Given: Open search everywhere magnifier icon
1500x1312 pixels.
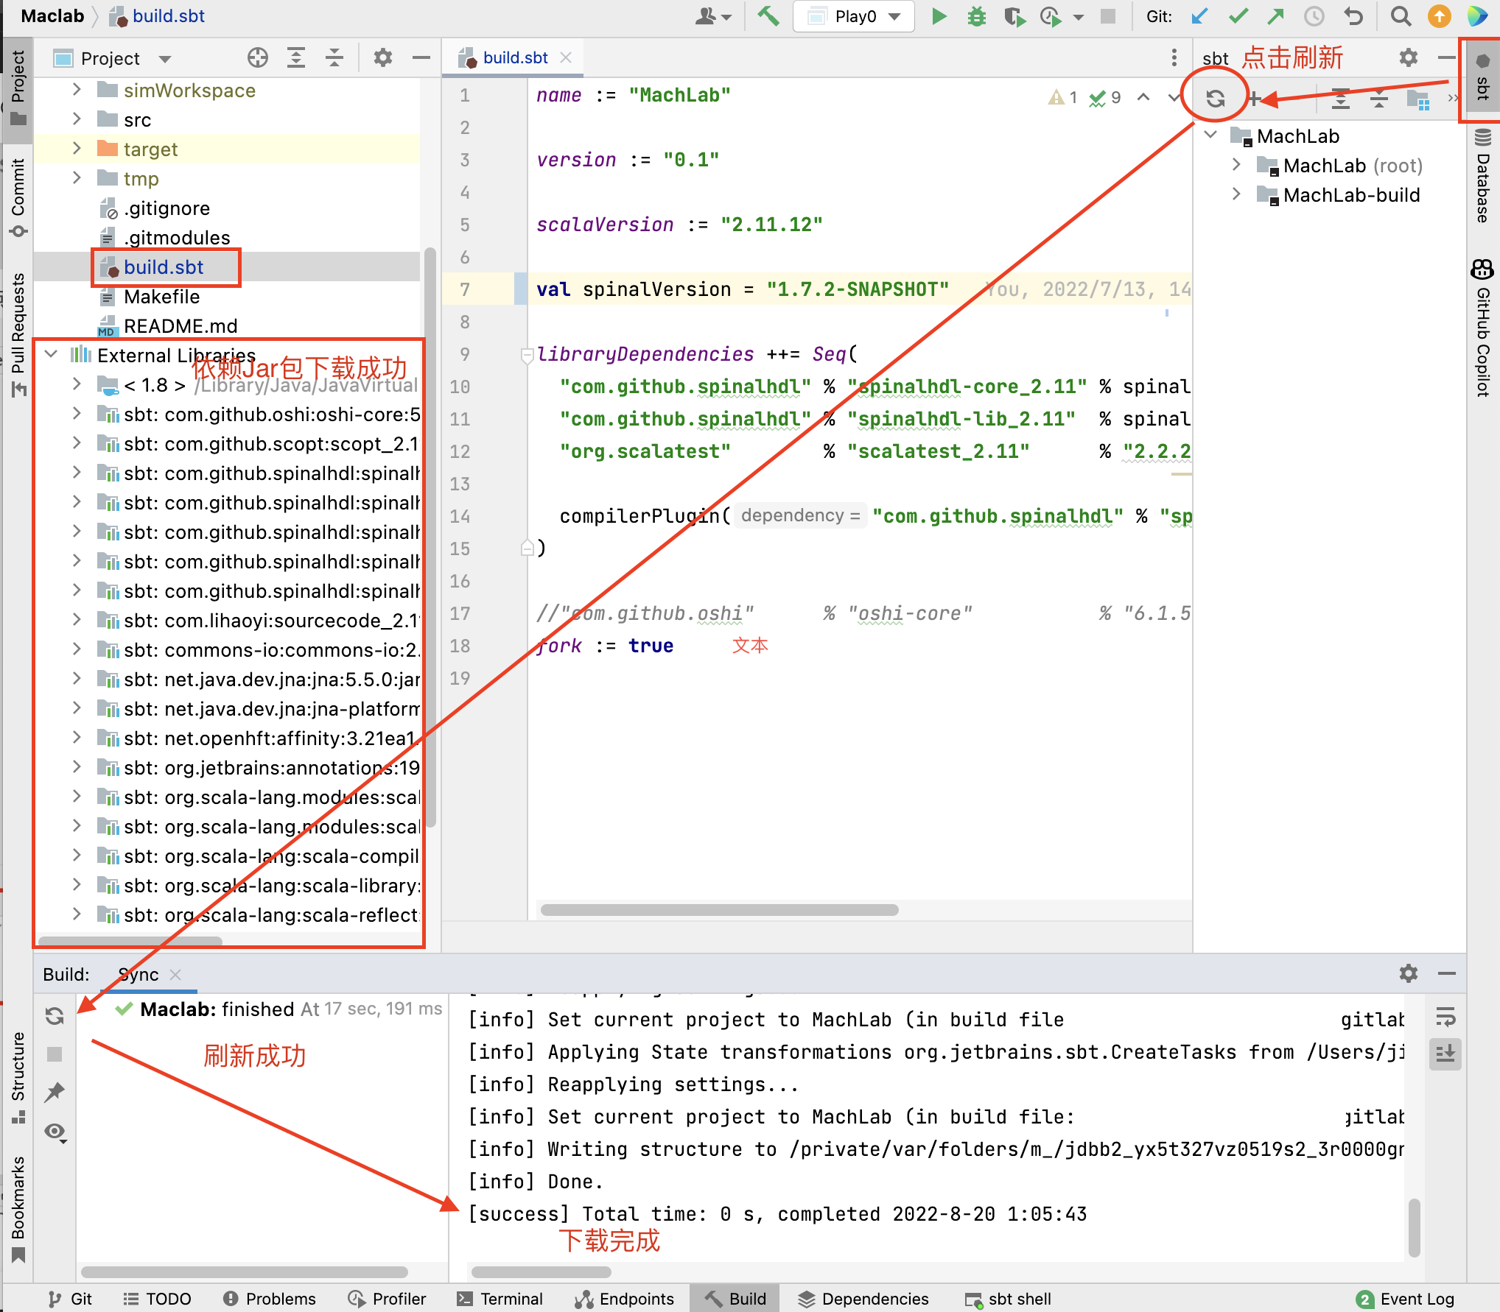Looking at the screenshot, I should [1401, 16].
